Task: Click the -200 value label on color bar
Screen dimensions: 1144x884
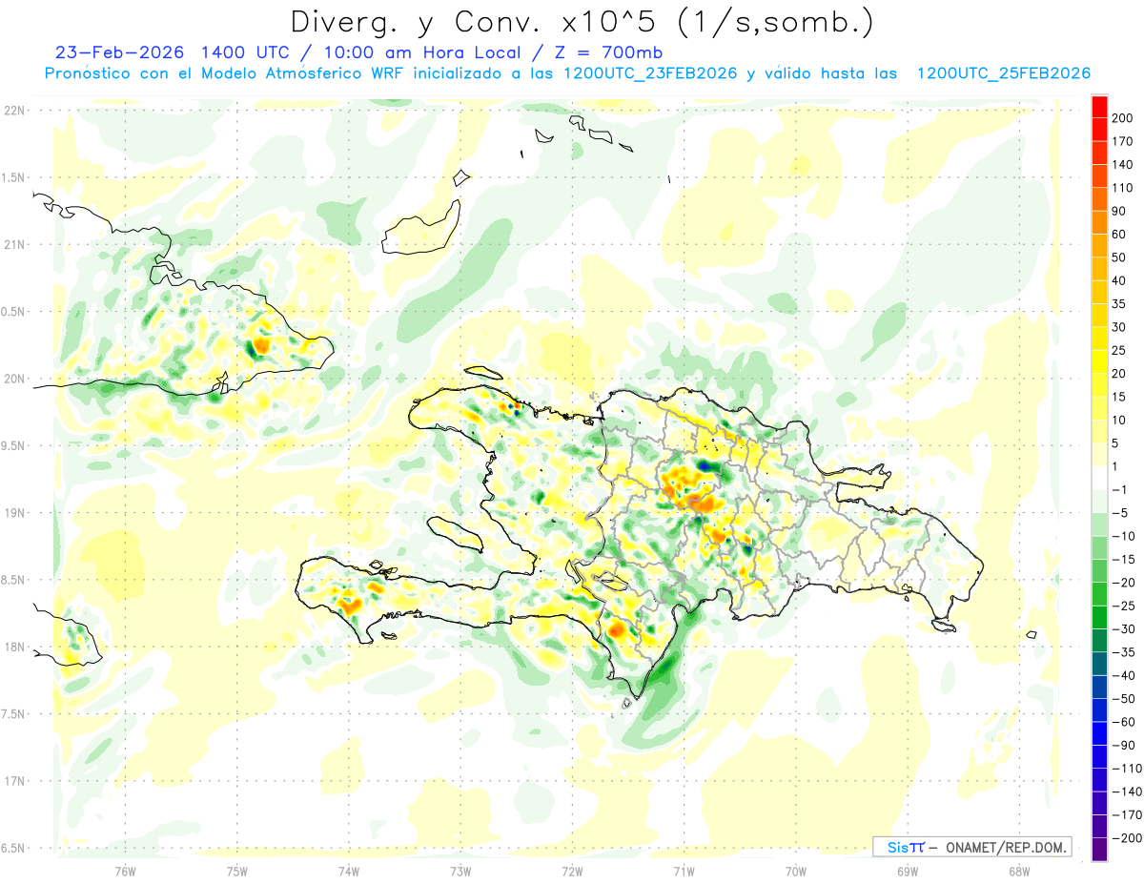Action: [x=1122, y=838]
